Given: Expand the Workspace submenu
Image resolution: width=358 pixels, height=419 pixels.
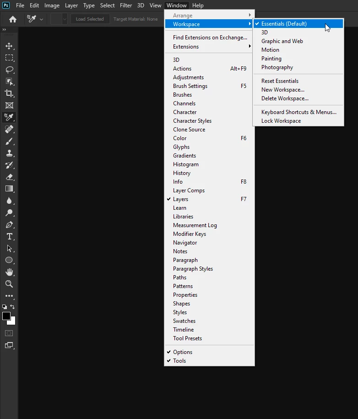Looking at the screenshot, I should (x=209, y=24).
